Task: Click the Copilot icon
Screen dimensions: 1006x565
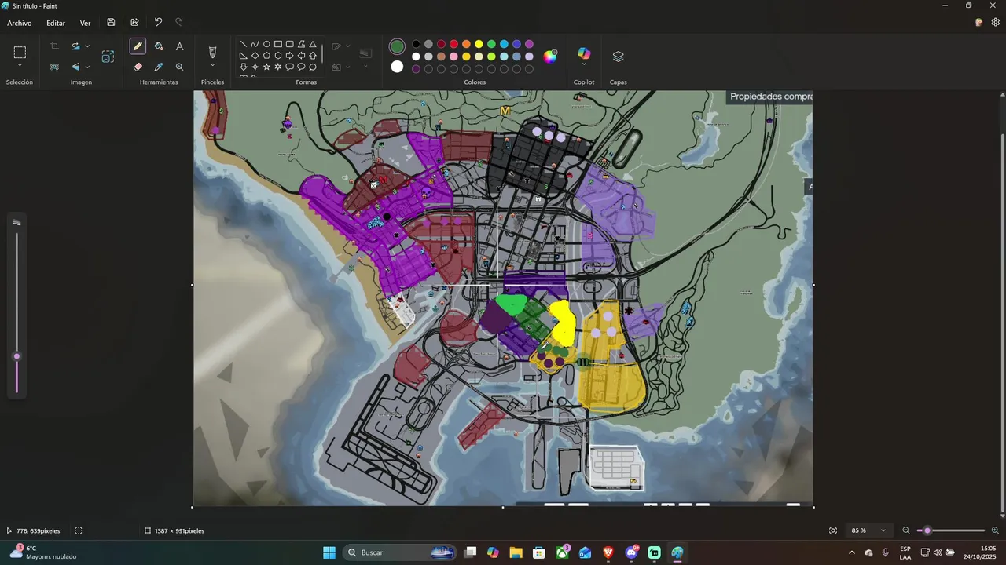Action: 584,53
